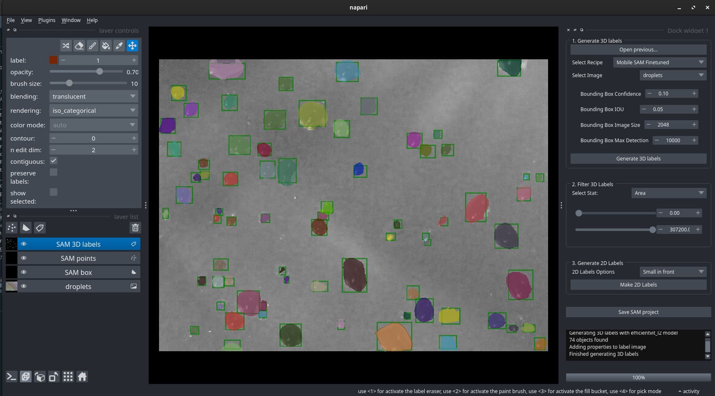Open the Plugins menu

point(47,20)
